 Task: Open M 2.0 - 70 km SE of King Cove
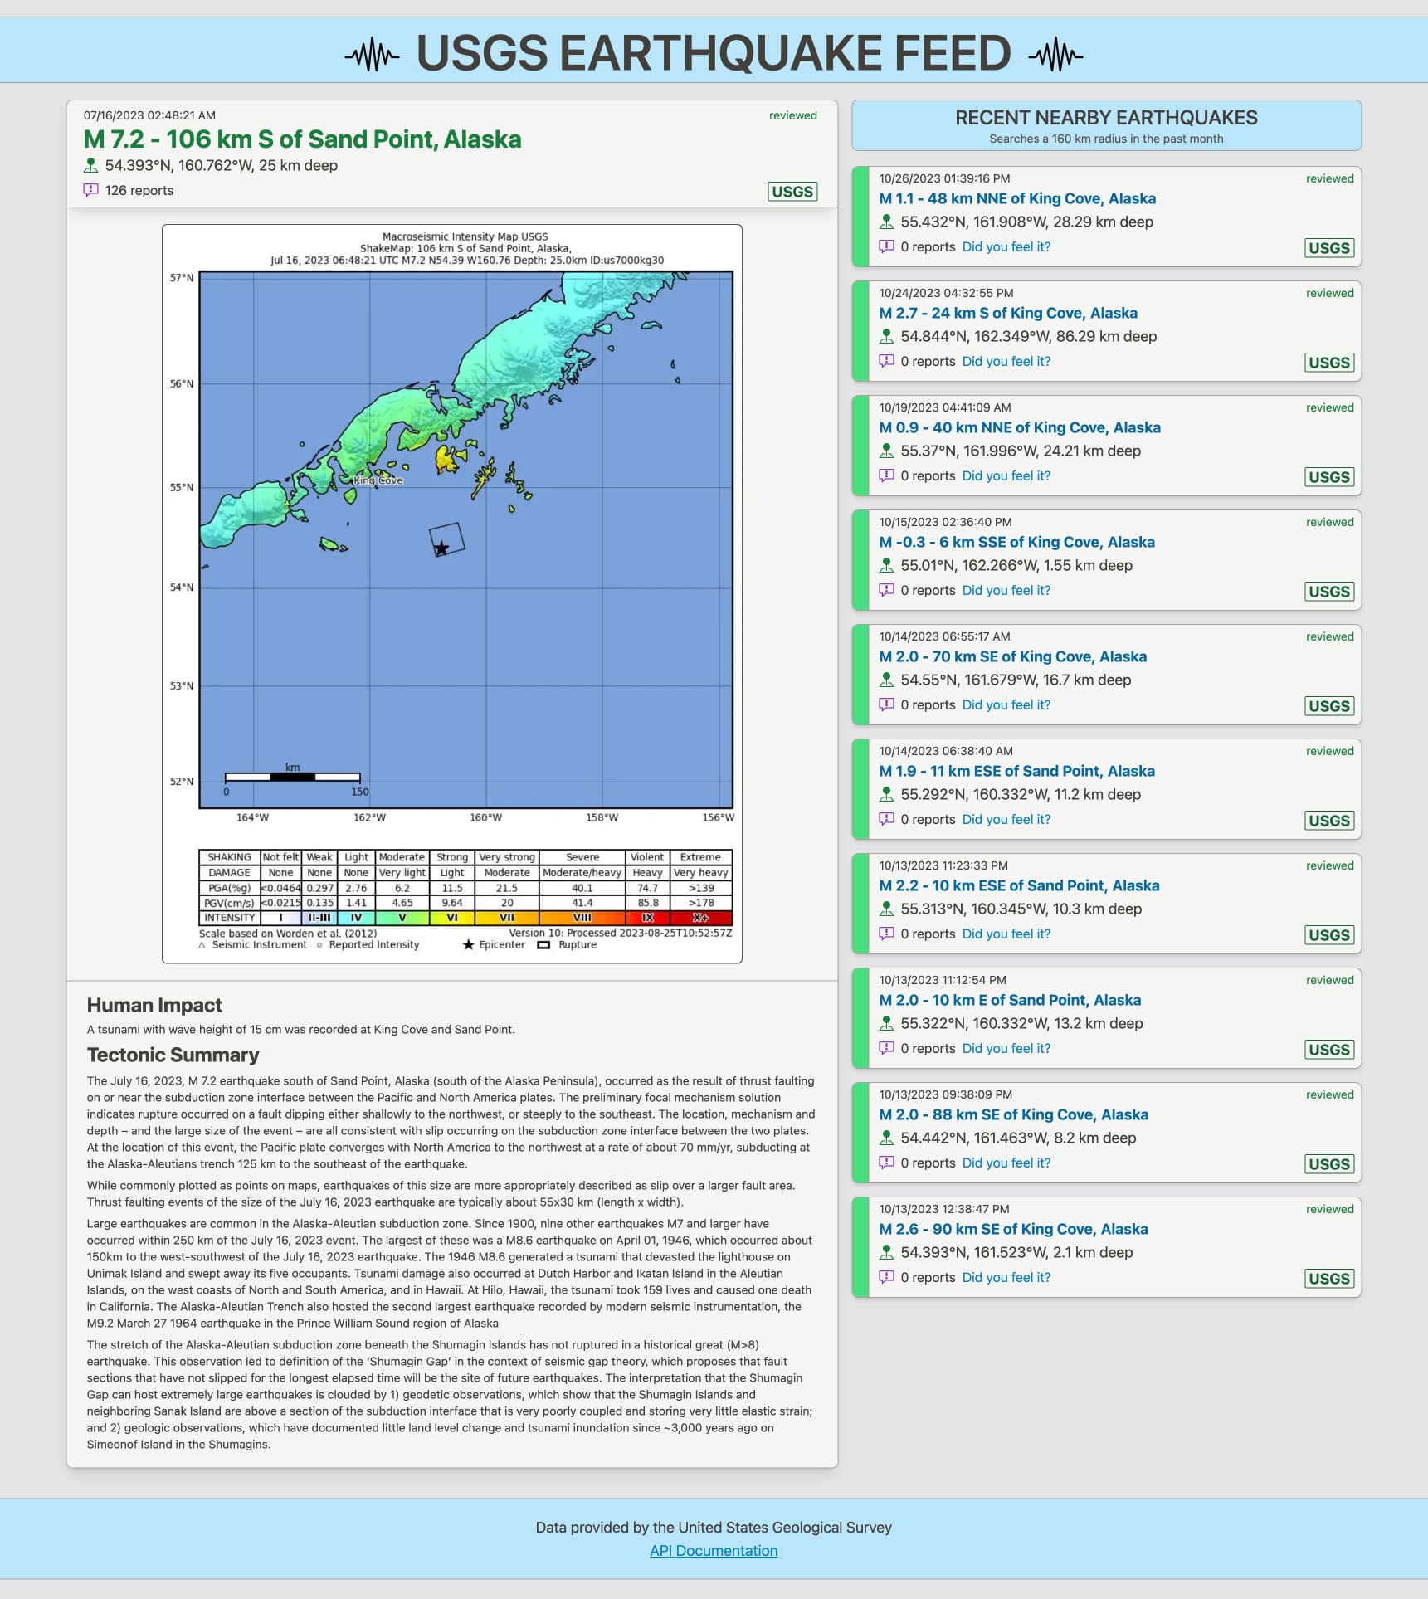1012,656
